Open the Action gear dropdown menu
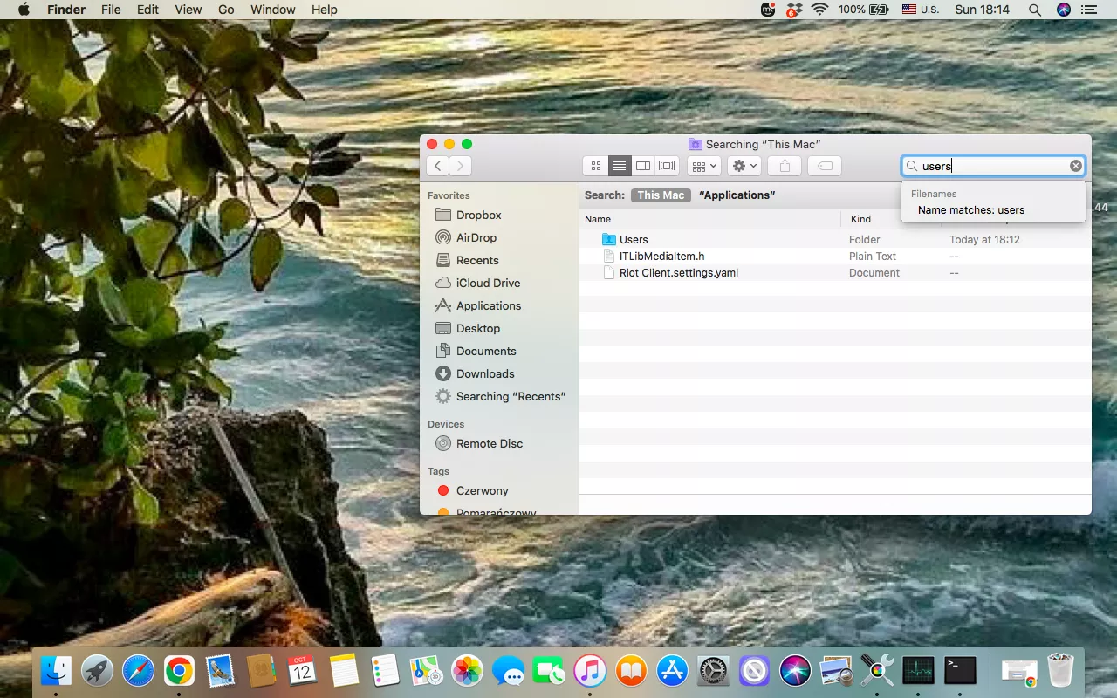Viewport: 1117px width, 698px height. pos(744,166)
